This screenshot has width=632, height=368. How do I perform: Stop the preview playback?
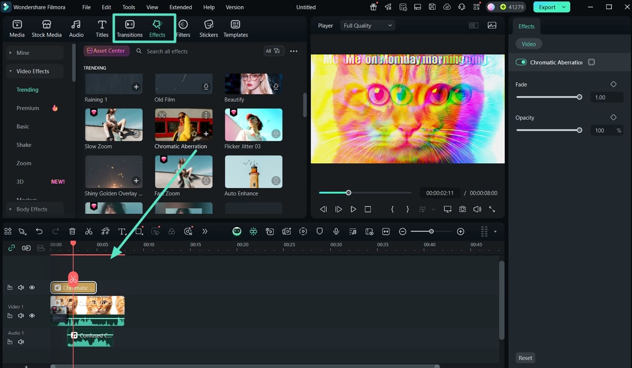[x=368, y=209]
